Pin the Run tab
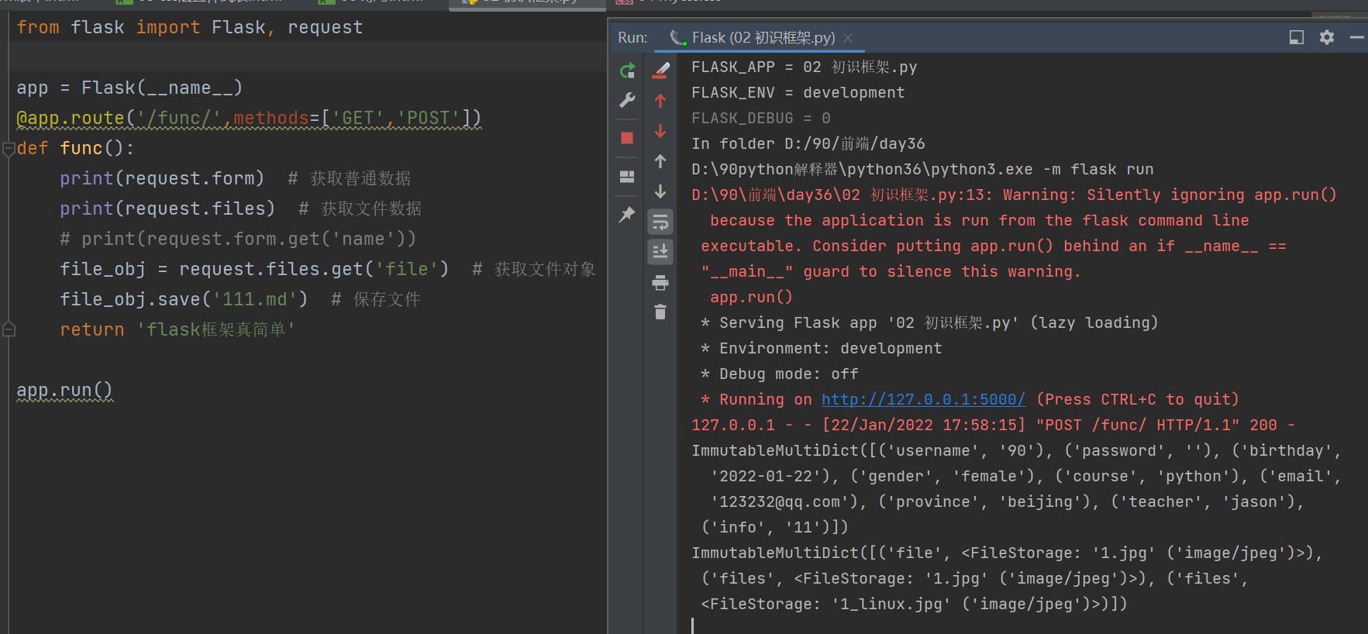Viewport: 1368px width, 634px height. click(627, 215)
